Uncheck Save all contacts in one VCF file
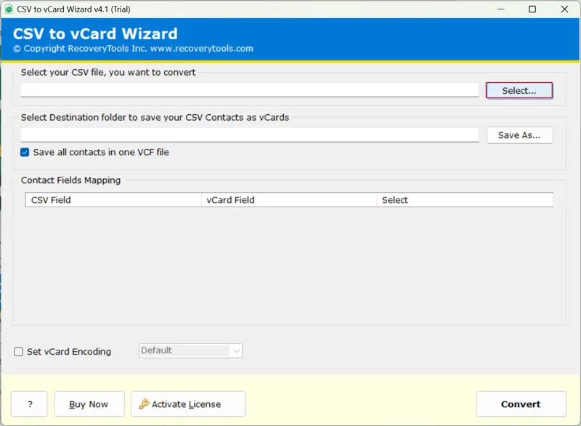 click(25, 153)
